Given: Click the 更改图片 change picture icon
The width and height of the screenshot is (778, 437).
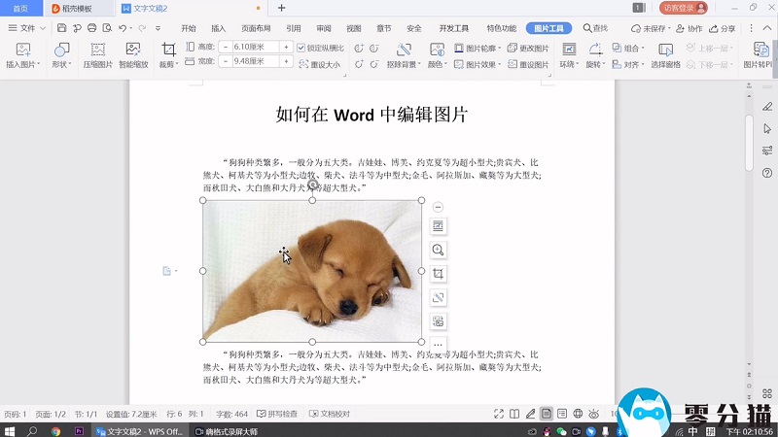Looking at the screenshot, I should [x=528, y=48].
